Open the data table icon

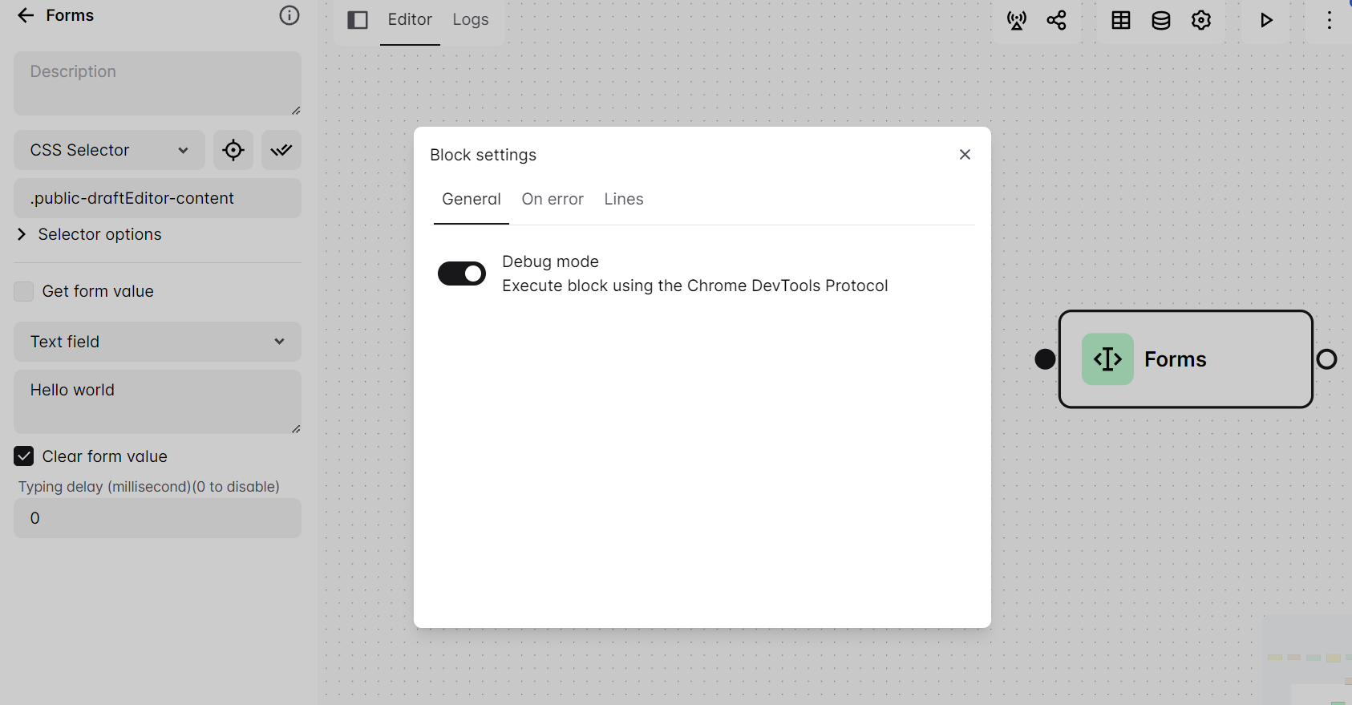(x=1121, y=21)
